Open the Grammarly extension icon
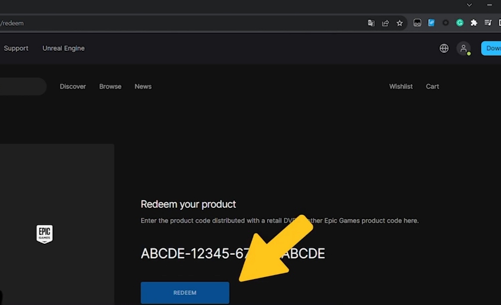 pos(460,23)
